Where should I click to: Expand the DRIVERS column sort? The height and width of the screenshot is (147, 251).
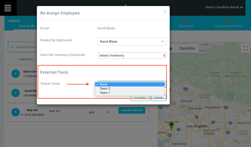(27, 59)
